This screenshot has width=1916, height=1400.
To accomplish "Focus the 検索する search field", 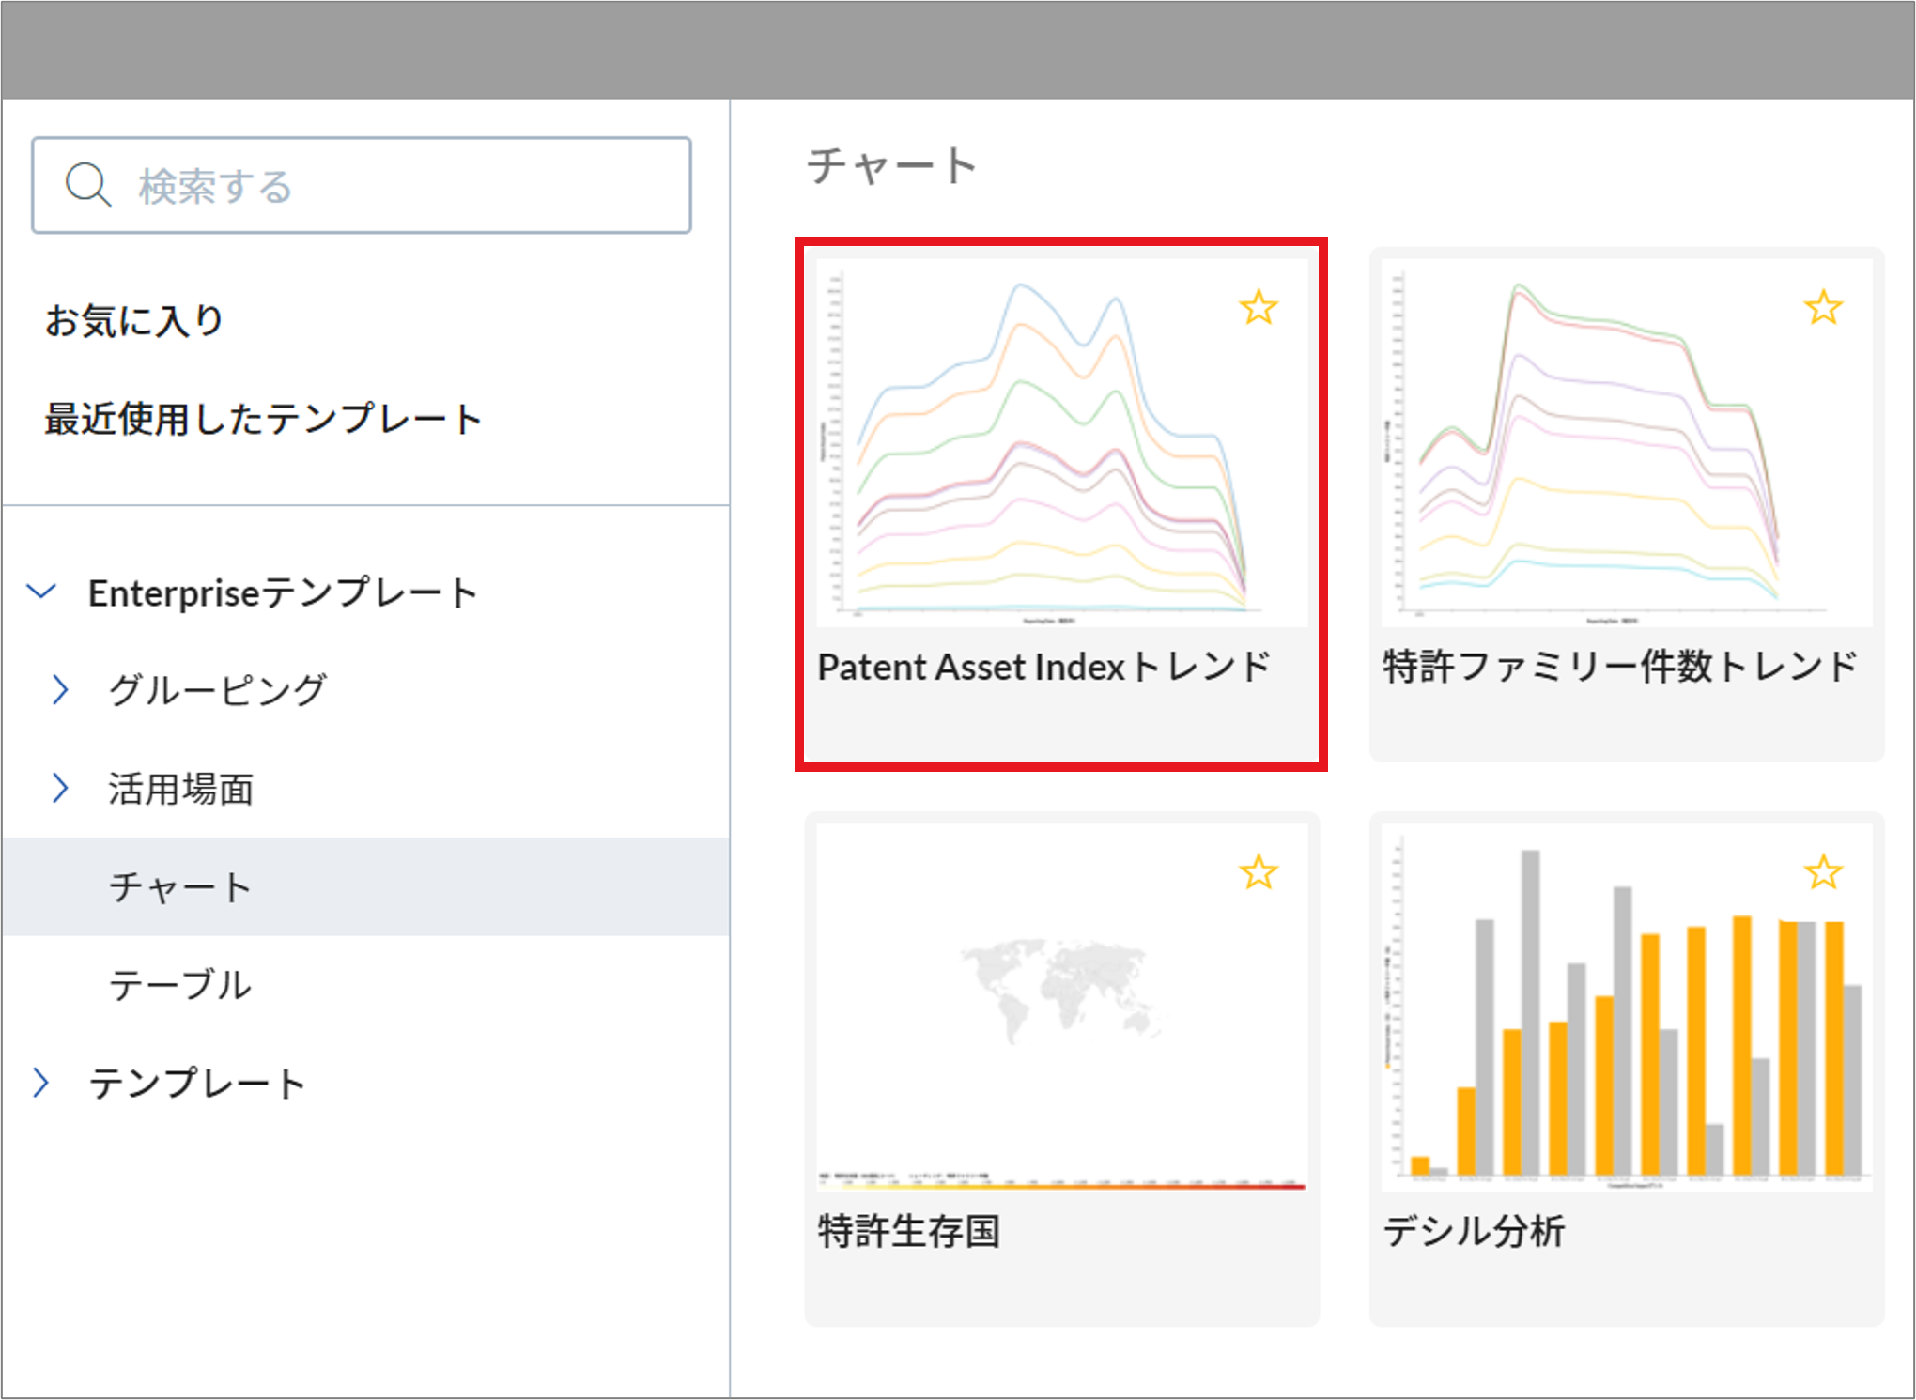I will tap(362, 185).
